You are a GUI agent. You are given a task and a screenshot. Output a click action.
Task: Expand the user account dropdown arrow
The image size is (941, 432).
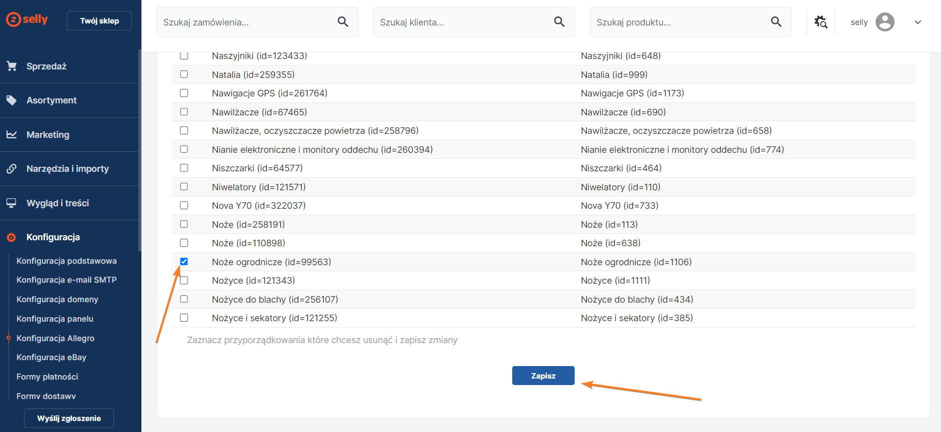[918, 22]
